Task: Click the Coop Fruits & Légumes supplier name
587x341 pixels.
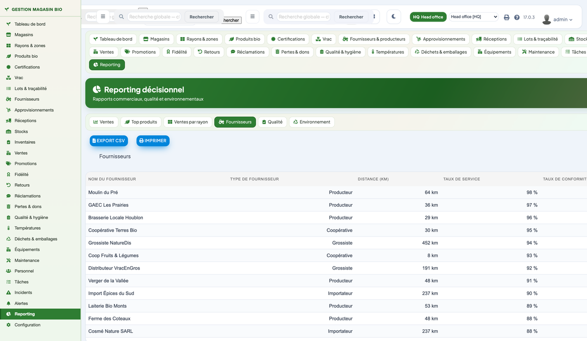Action: coord(113,256)
